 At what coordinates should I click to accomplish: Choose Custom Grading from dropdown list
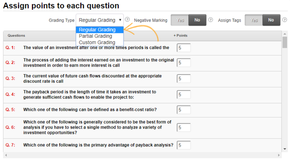97,42
